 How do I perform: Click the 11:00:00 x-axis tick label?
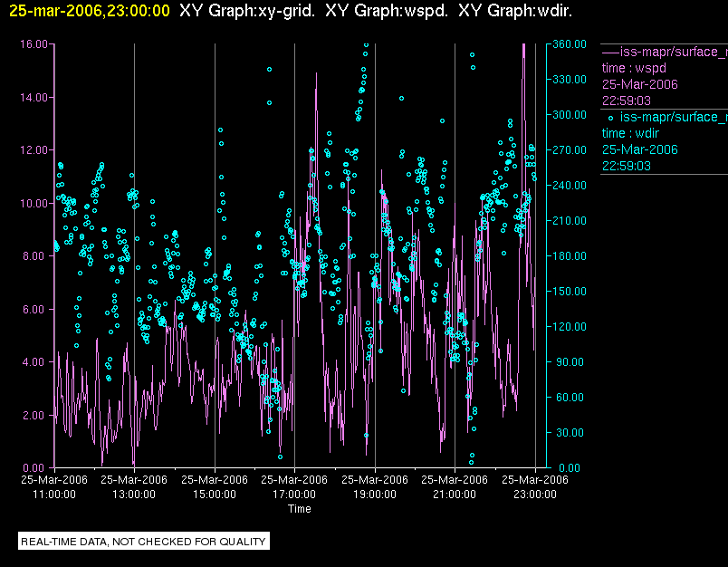coord(53,495)
